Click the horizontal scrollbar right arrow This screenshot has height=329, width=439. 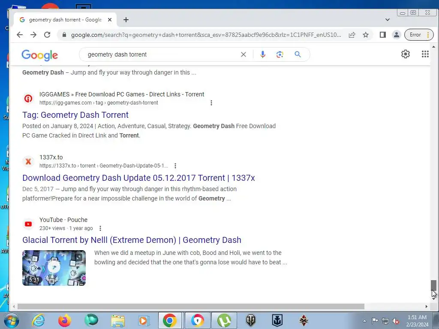tap(427, 307)
